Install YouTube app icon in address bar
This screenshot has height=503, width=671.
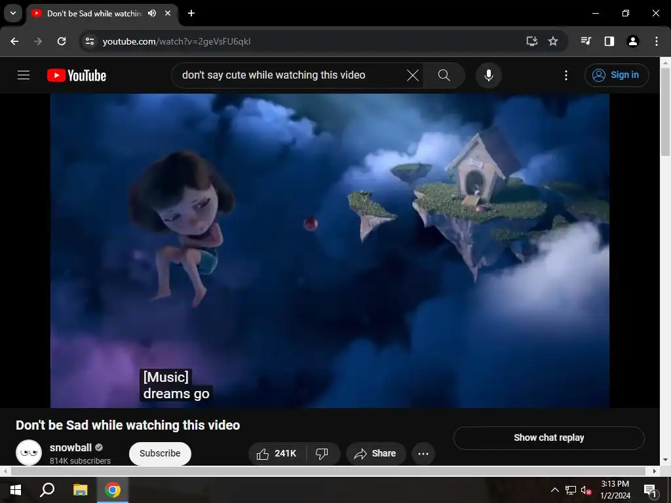click(x=532, y=41)
